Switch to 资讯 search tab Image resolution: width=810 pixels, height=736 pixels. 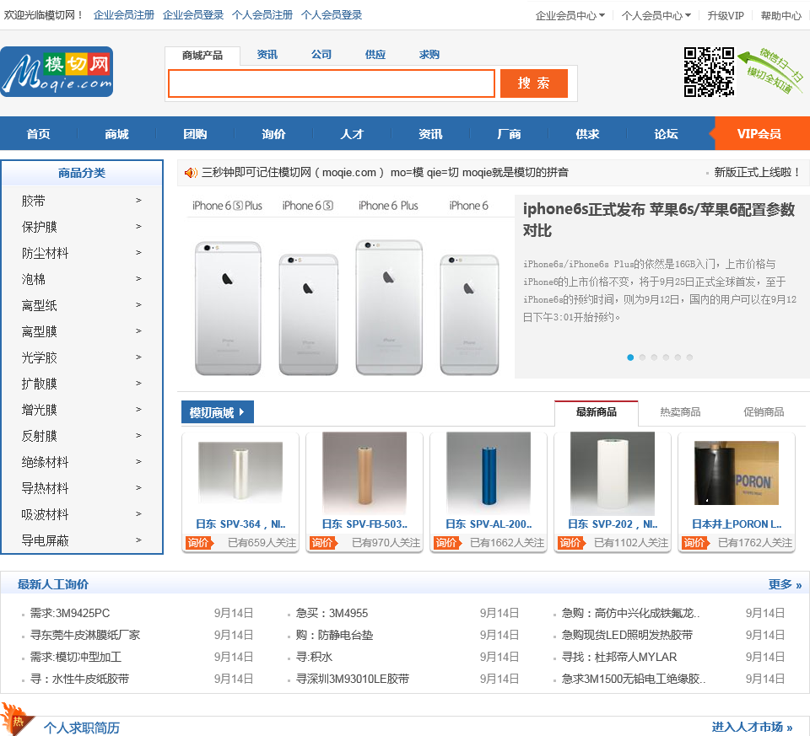(x=267, y=55)
